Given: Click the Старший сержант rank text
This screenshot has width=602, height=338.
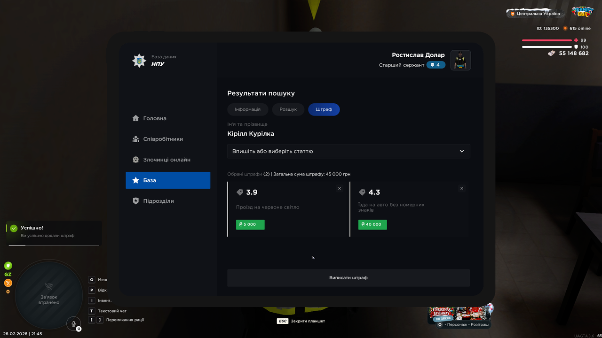Looking at the screenshot, I should pyautogui.click(x=402, y=65).
